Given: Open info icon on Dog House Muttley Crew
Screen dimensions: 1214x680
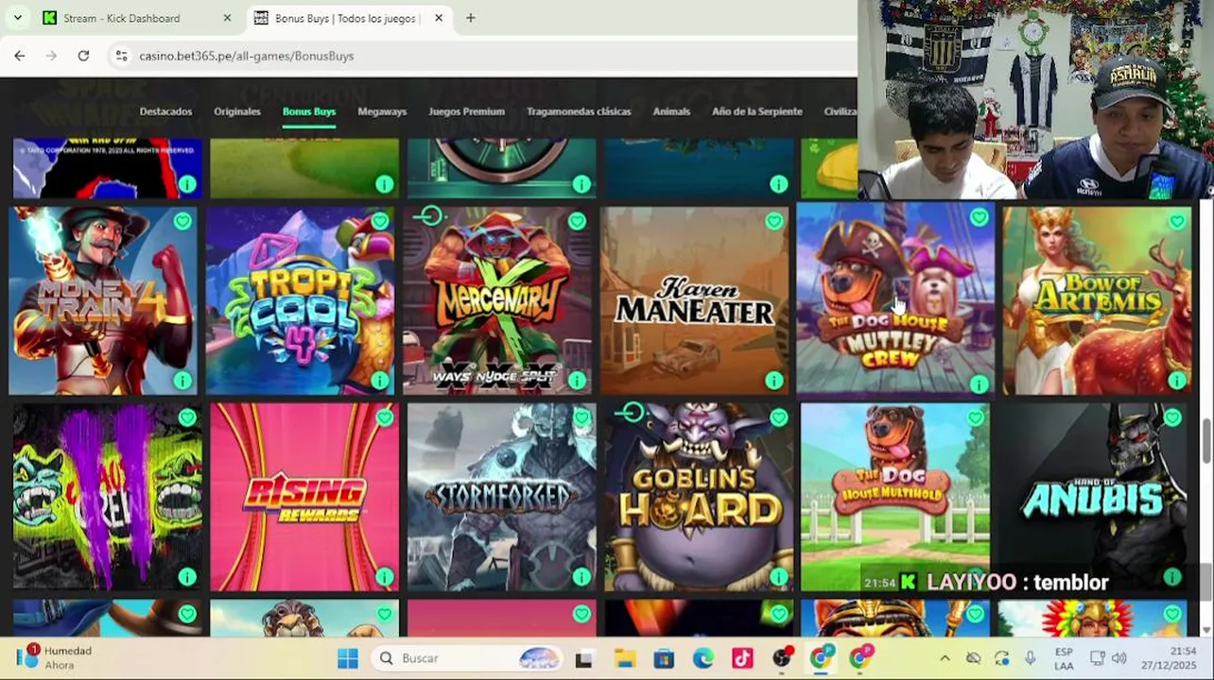Looking at the screenshot, I should pos(979,383).
